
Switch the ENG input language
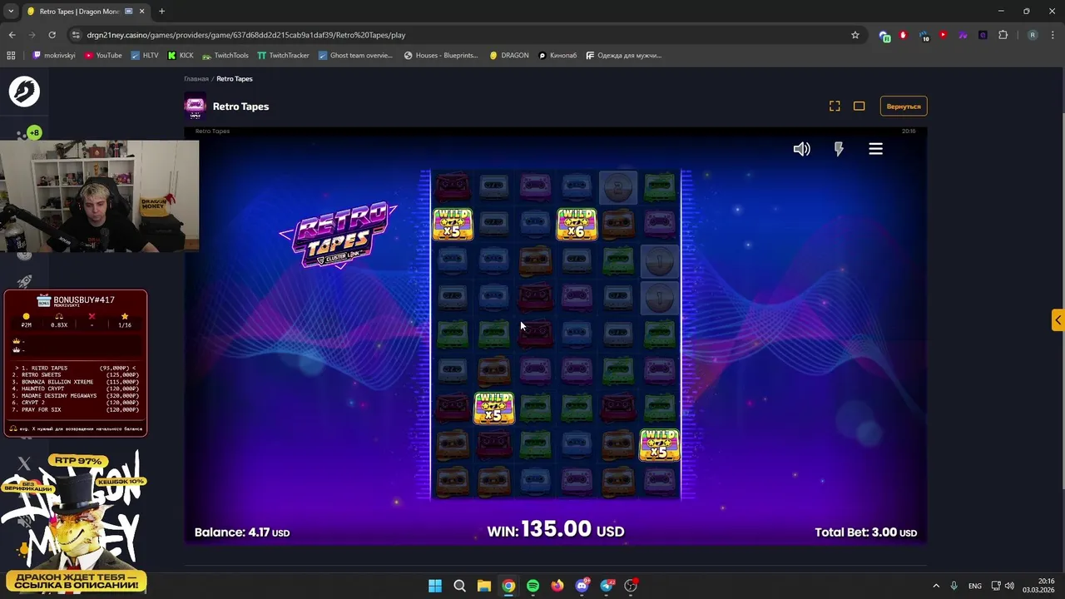tap(974, 586)
